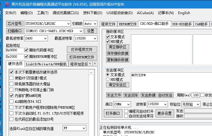
Task: Select the CDC/HID-串口助手 tab
Action: tap(154, 24)
